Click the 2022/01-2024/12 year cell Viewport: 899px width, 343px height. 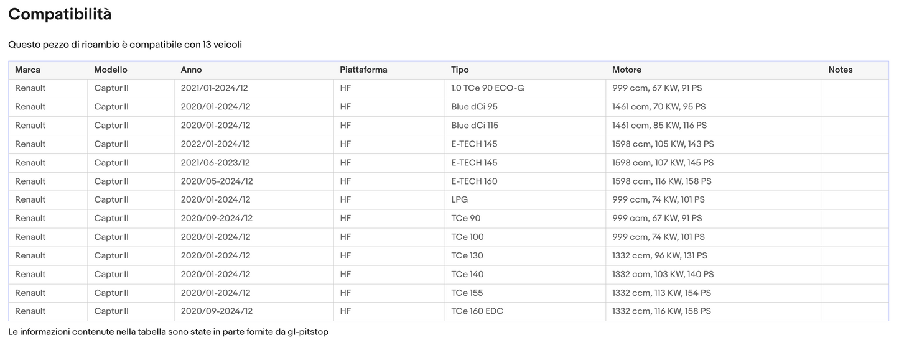215,144
